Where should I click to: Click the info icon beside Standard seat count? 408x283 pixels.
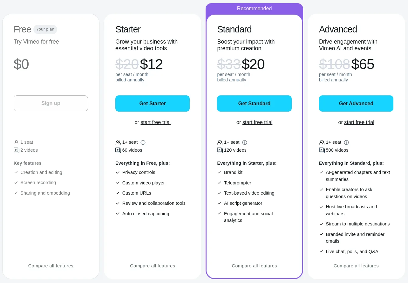click(245, 142)
